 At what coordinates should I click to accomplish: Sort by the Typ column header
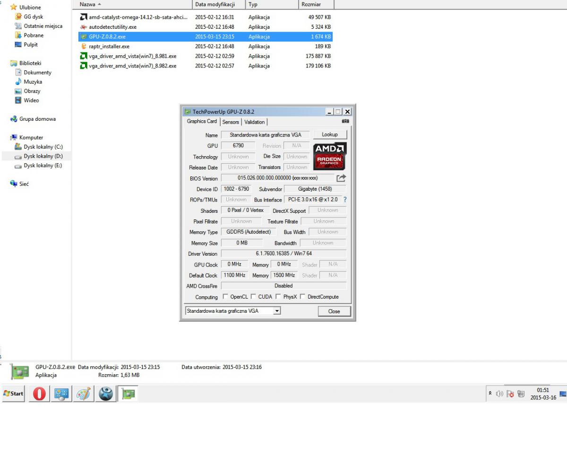(272, 4)
